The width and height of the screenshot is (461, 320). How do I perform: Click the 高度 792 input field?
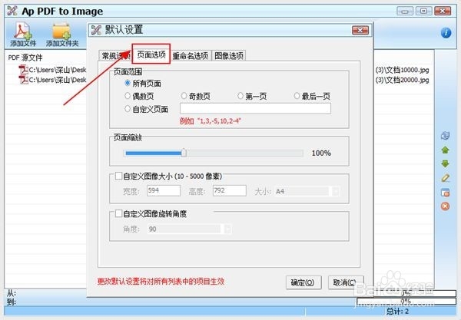click(229, 190)
